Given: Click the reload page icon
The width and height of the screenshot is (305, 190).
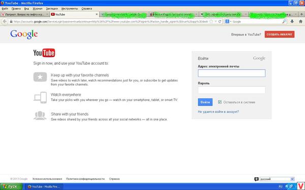Looking at the screenshot, I should [220, 21].
